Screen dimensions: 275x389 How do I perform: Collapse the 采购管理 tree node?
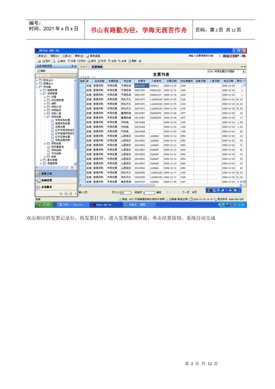(41, 93)
